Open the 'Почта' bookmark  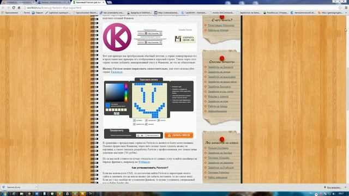coord(25,13)
